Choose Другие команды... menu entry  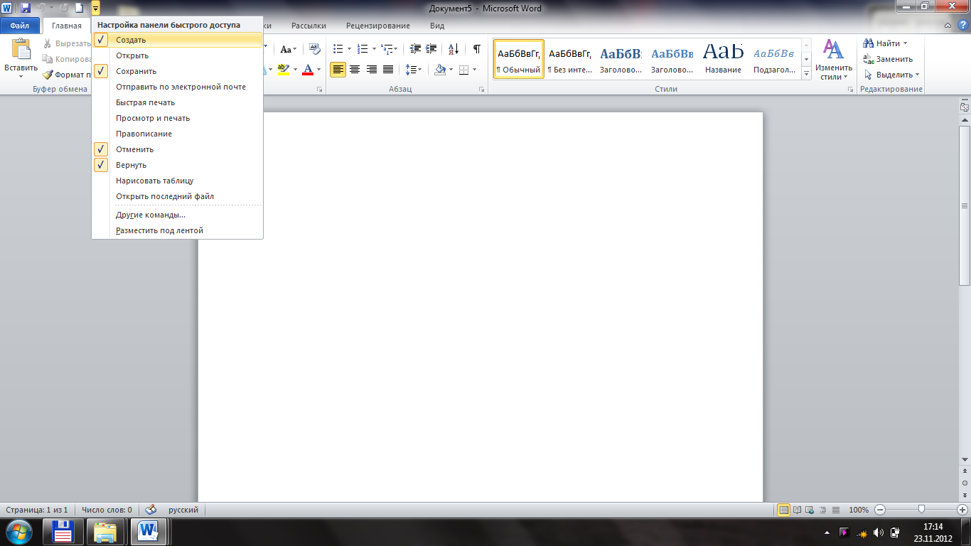pyautogui.click(x=178, y=215)
